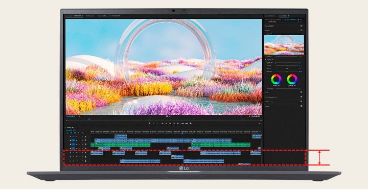Toggle the Basic Correction section checkbox
The height and width of the screenshot is (189, 368).
302,26
